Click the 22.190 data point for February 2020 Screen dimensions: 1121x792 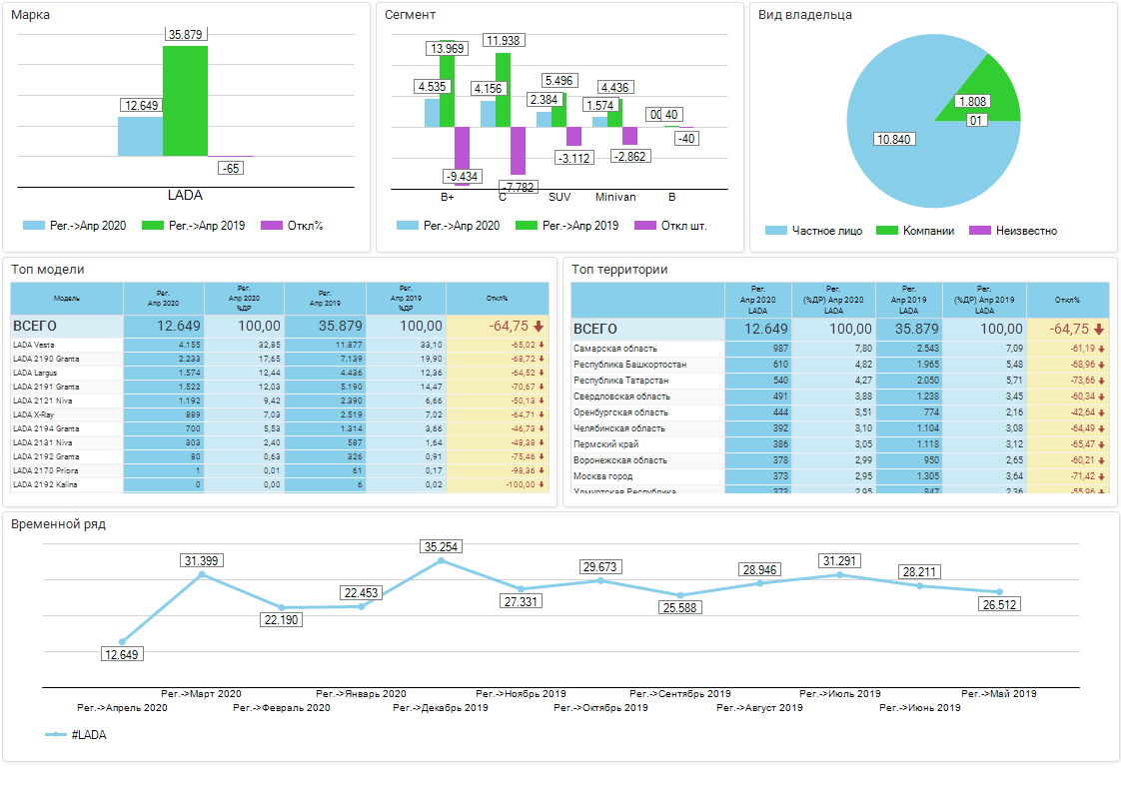click(x=282, y=607)
